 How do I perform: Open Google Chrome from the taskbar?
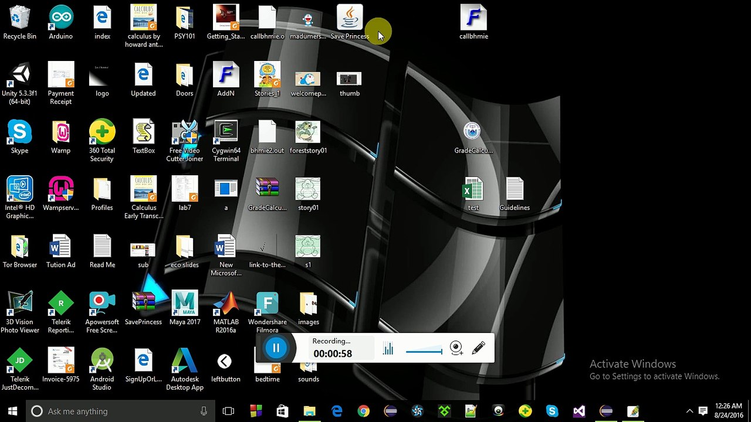(x=364, y=411)
